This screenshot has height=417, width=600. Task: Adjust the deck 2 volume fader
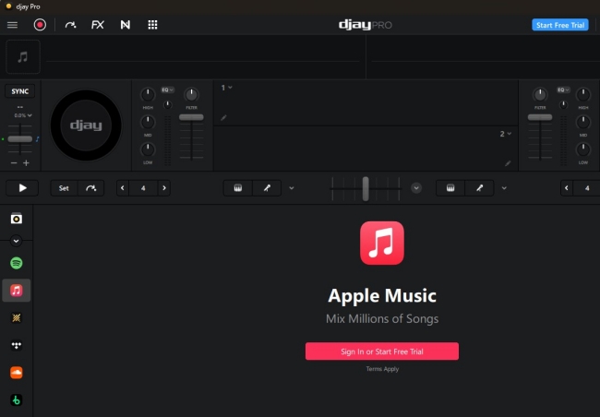click(x=540, y=117)
